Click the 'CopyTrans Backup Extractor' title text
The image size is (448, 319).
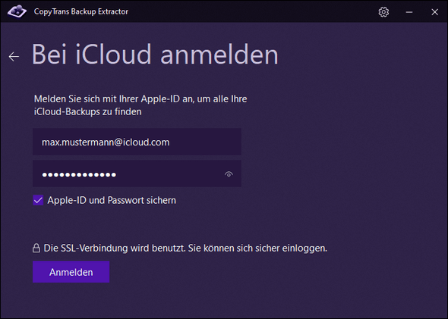point(81,11)
